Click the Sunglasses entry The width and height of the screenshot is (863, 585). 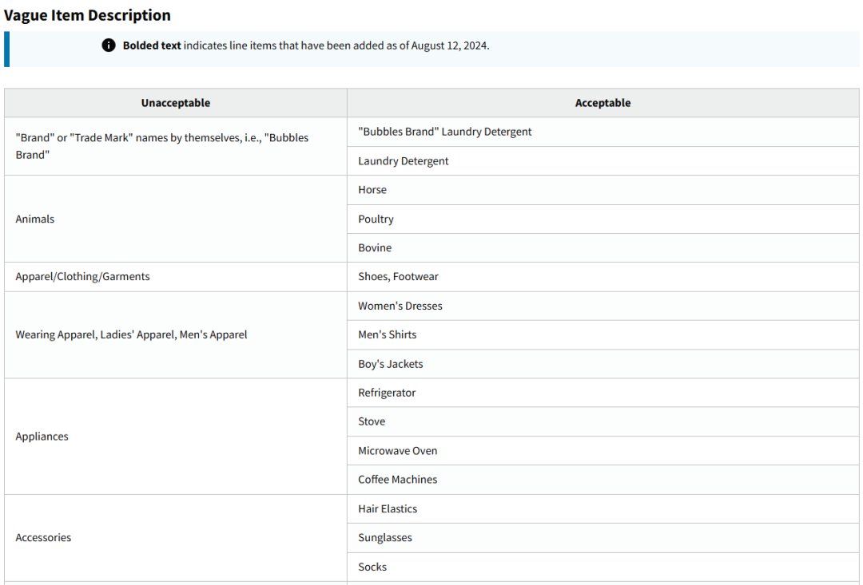tap(385, 538)
